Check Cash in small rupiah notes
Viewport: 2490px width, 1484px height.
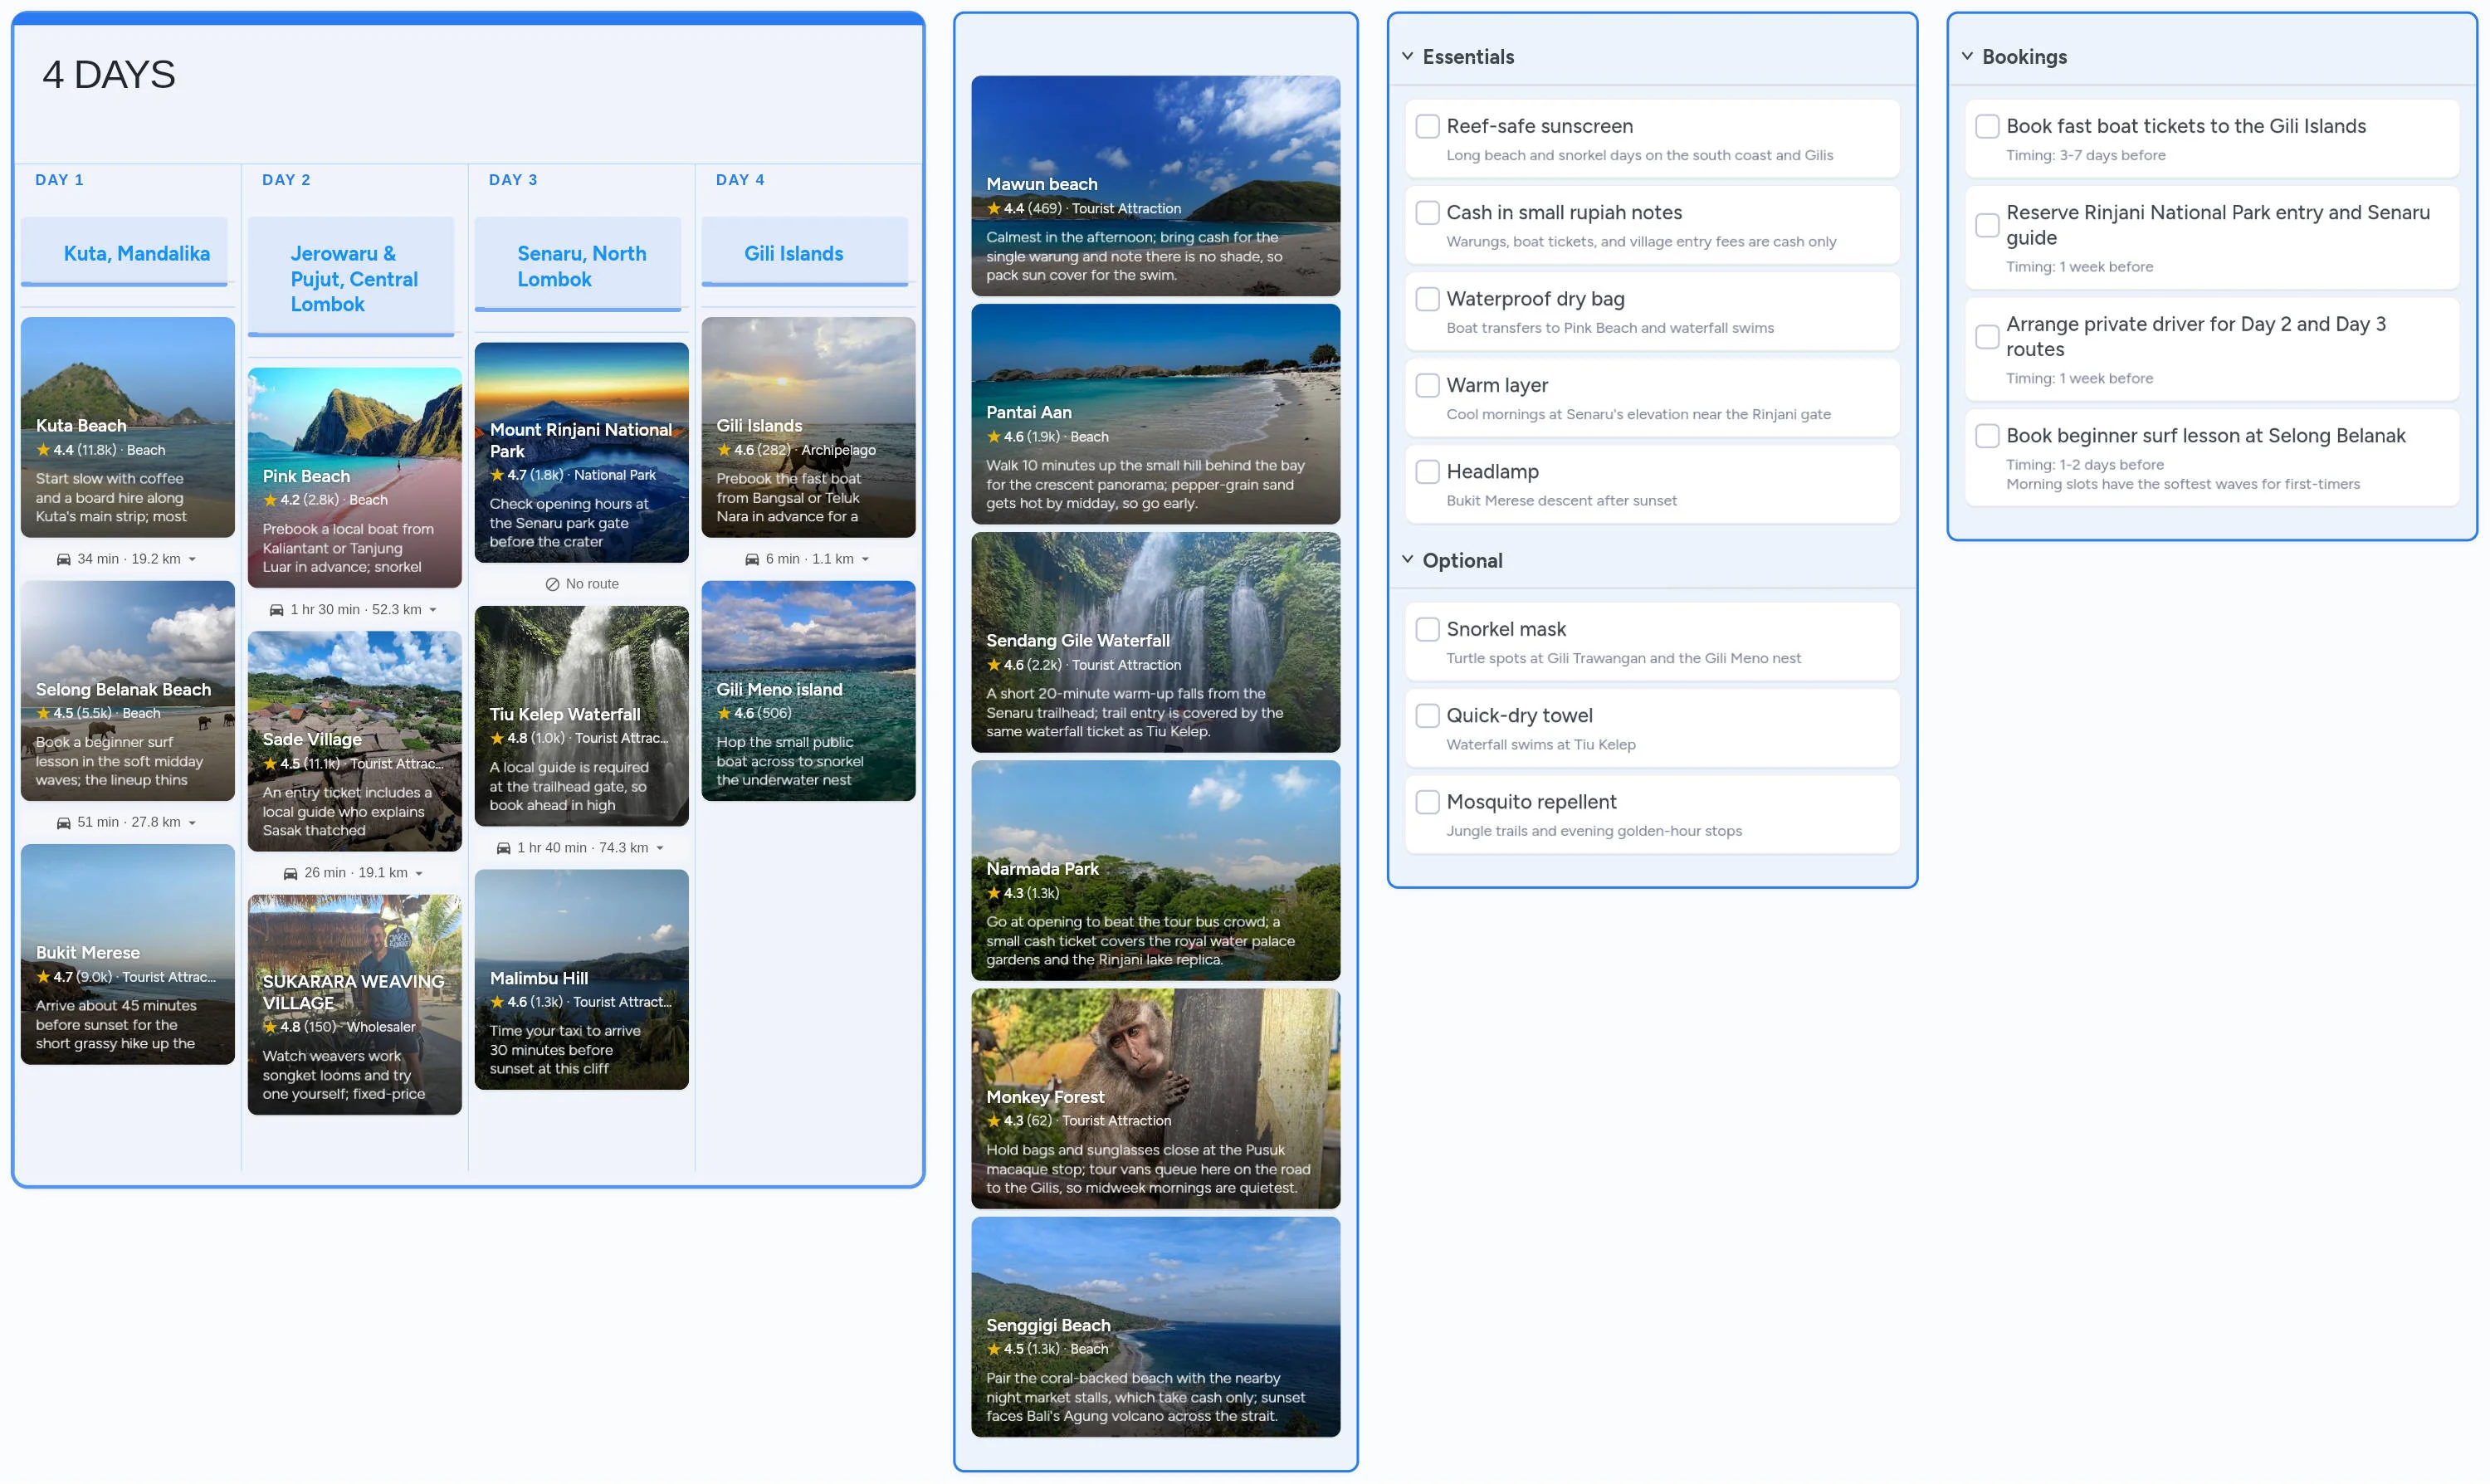pyautogui.click(x=1428, y=212)
